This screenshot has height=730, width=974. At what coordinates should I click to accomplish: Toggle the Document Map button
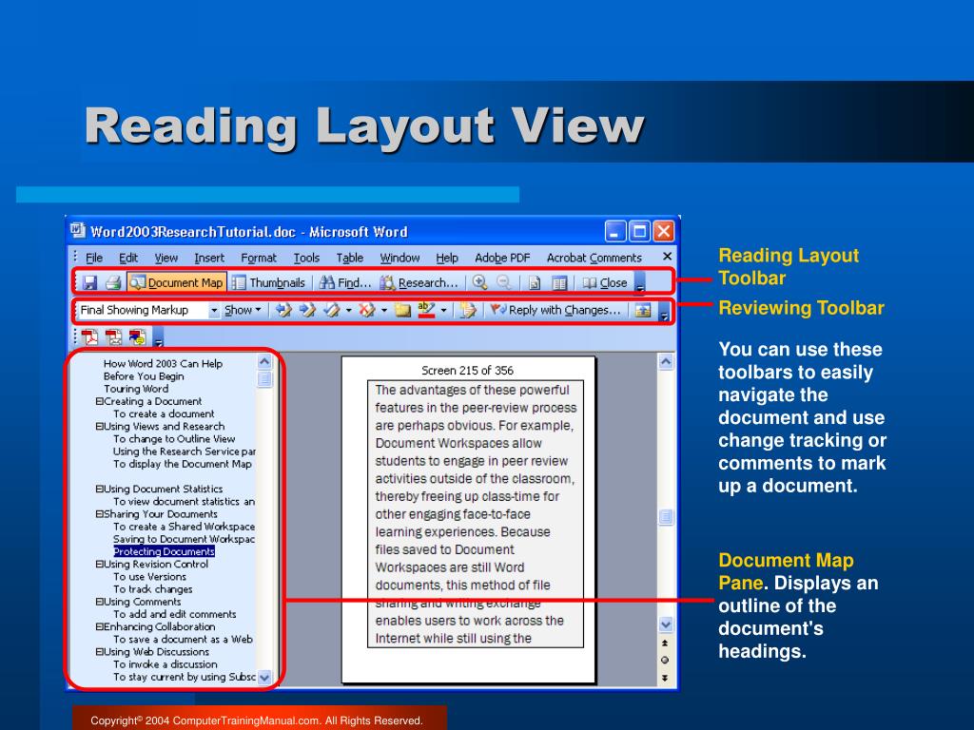point(176,283)
